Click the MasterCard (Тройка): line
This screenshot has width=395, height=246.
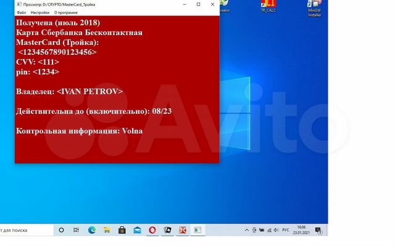coord(57,42)
